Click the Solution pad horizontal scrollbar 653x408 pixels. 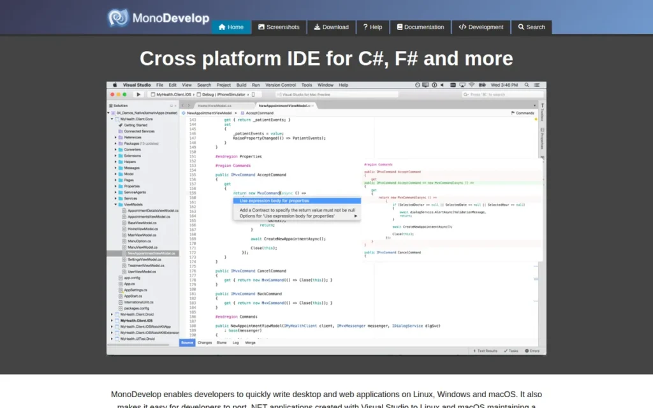click(x=139, y=345)
